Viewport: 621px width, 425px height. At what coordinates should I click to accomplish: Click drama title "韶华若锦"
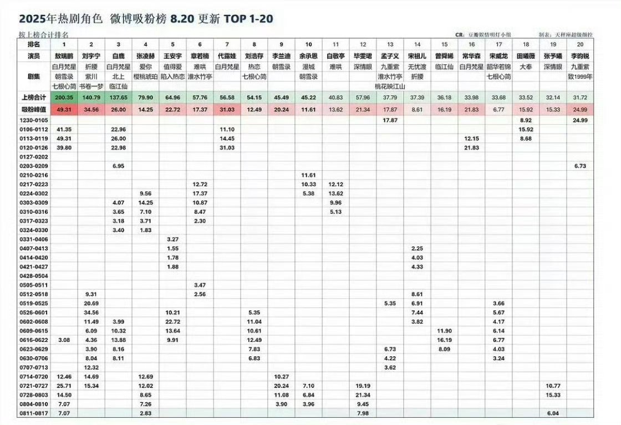coord(498,67)
